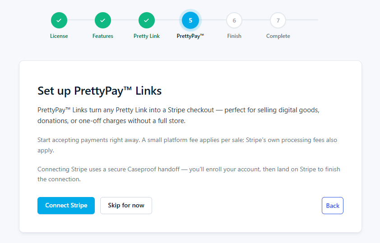Image resolution: width=380 pixels, height=243 pixels.
Task: Click the License step label
Action: pyautogui.click(x=59, y=36)
